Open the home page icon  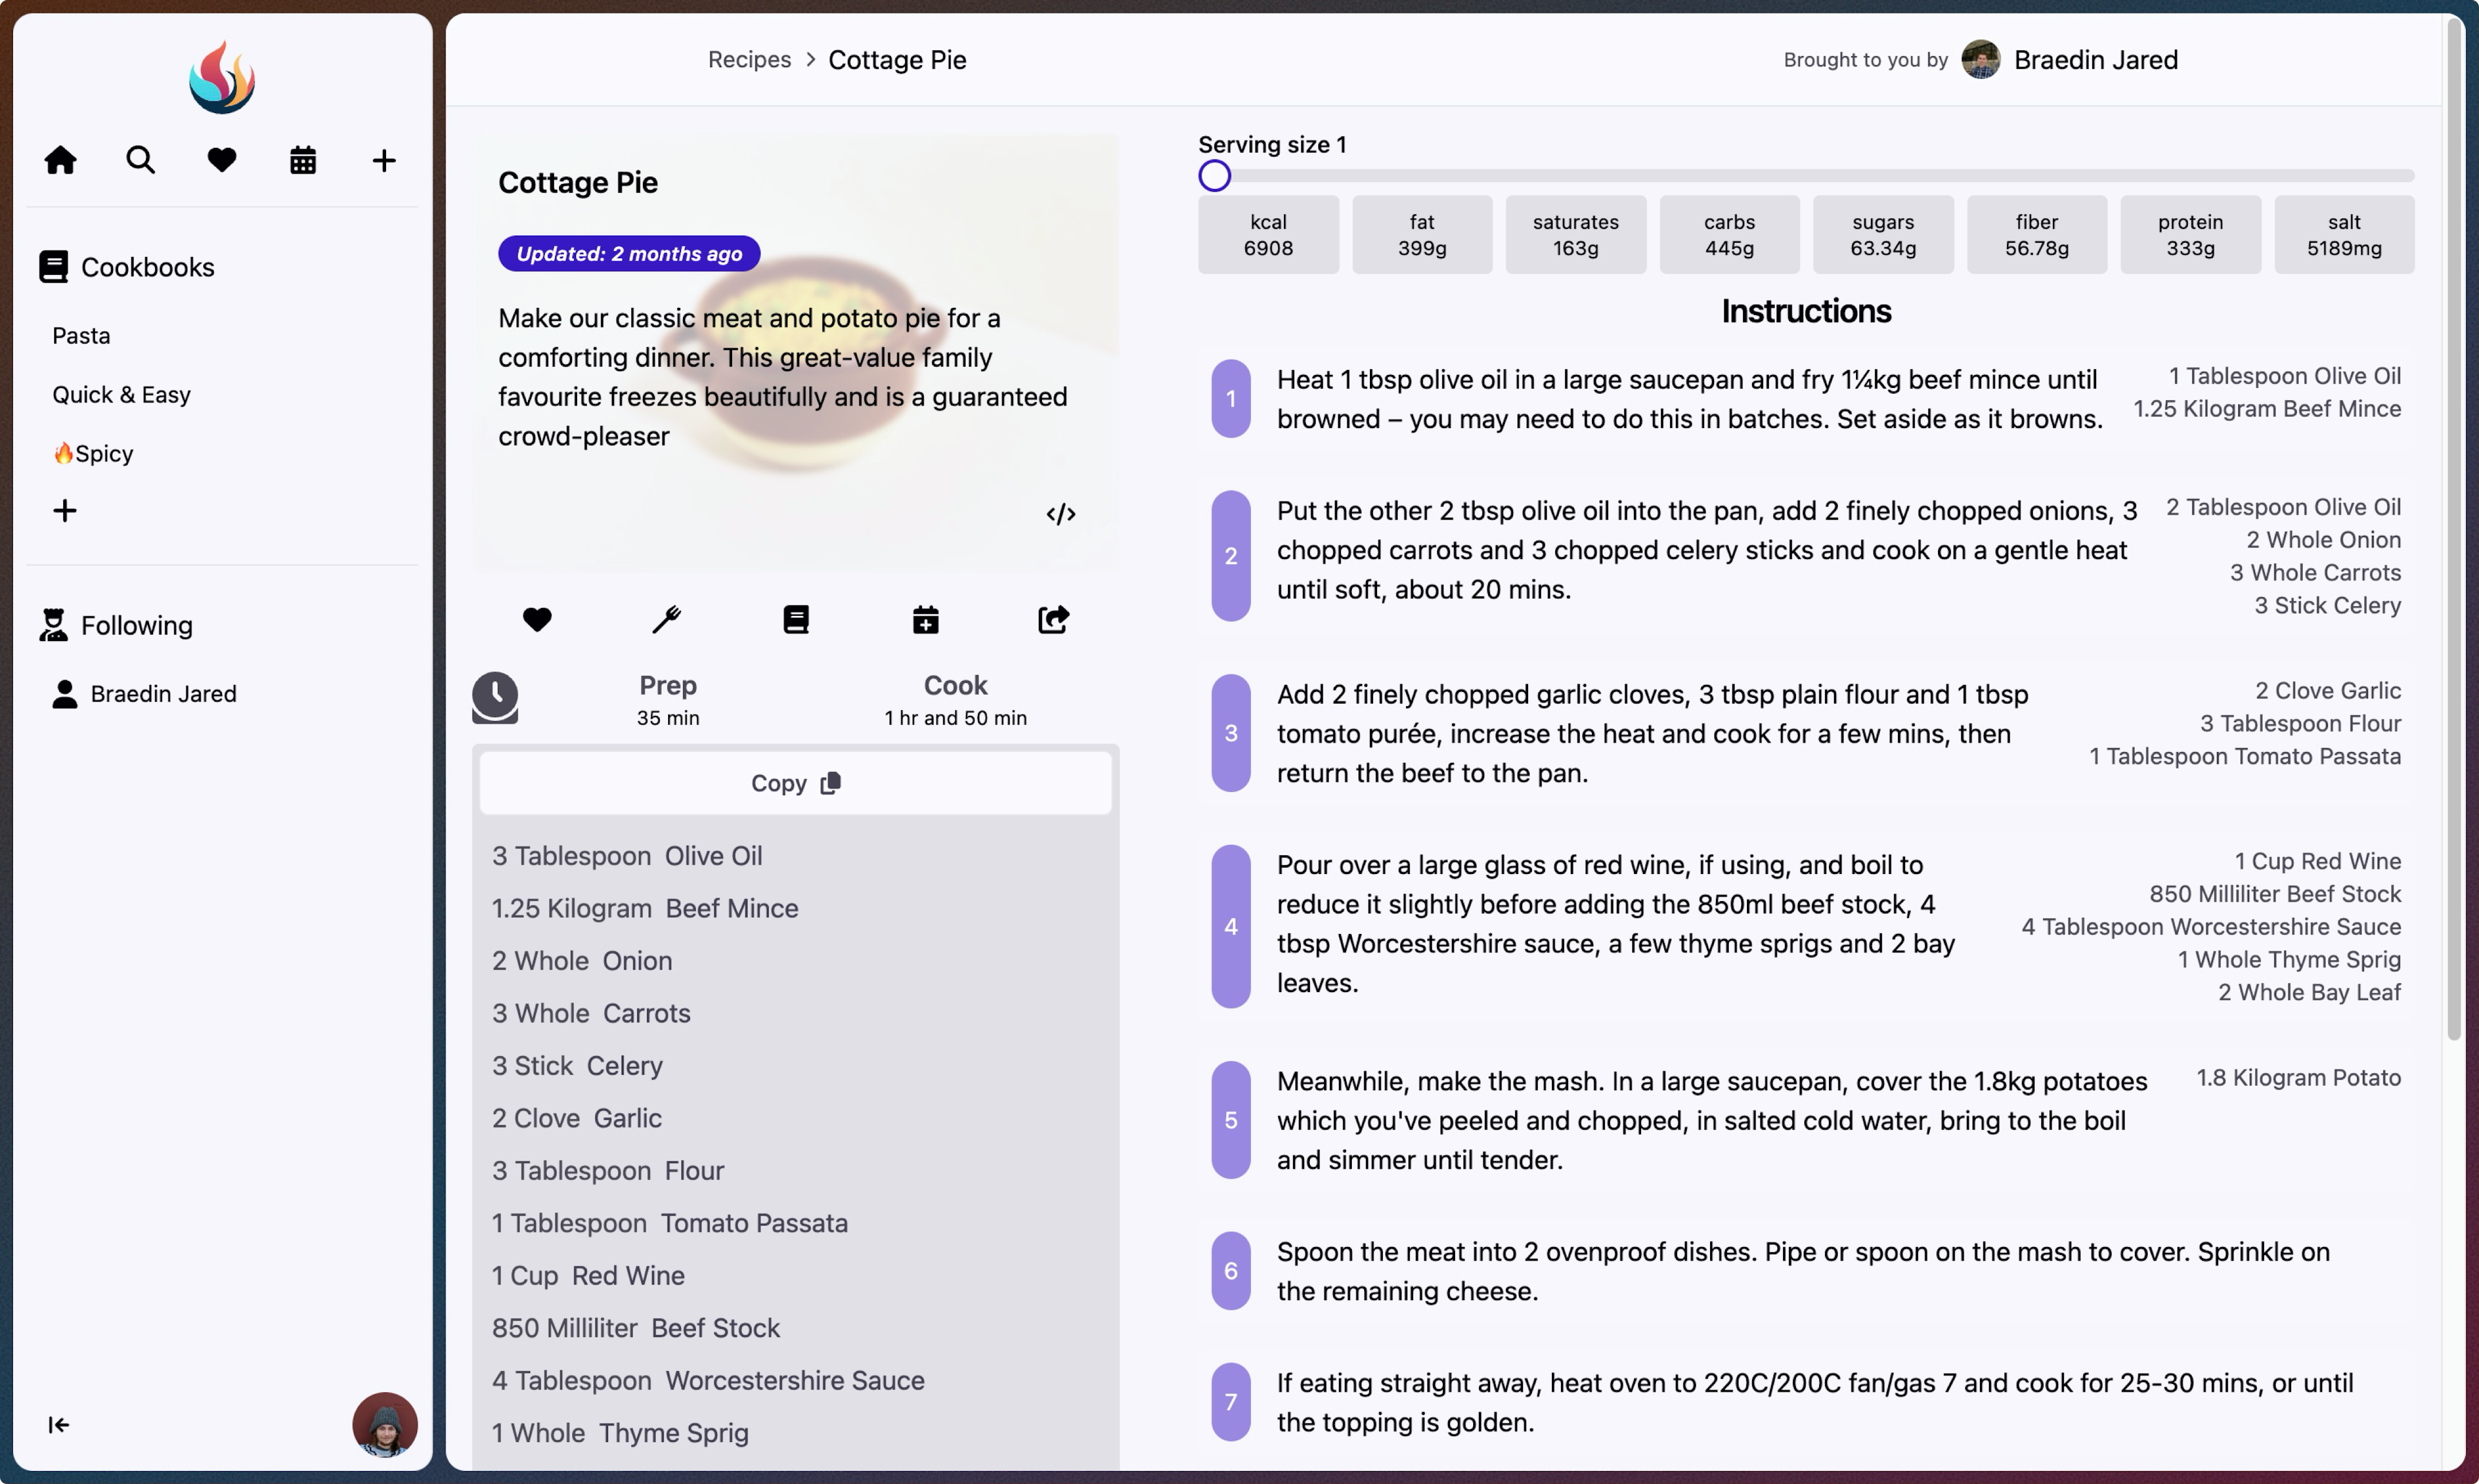coord(60,160)
